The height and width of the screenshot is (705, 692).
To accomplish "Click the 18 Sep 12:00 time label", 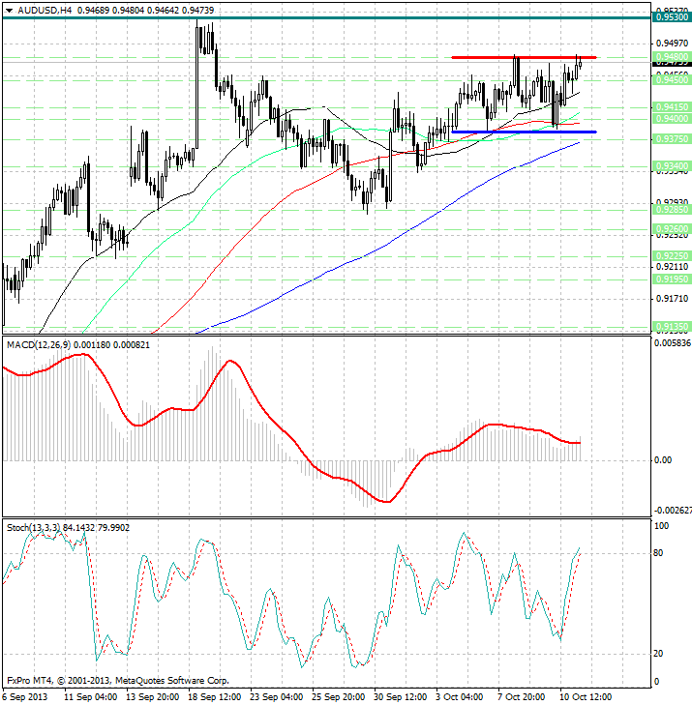I will 214,697.
